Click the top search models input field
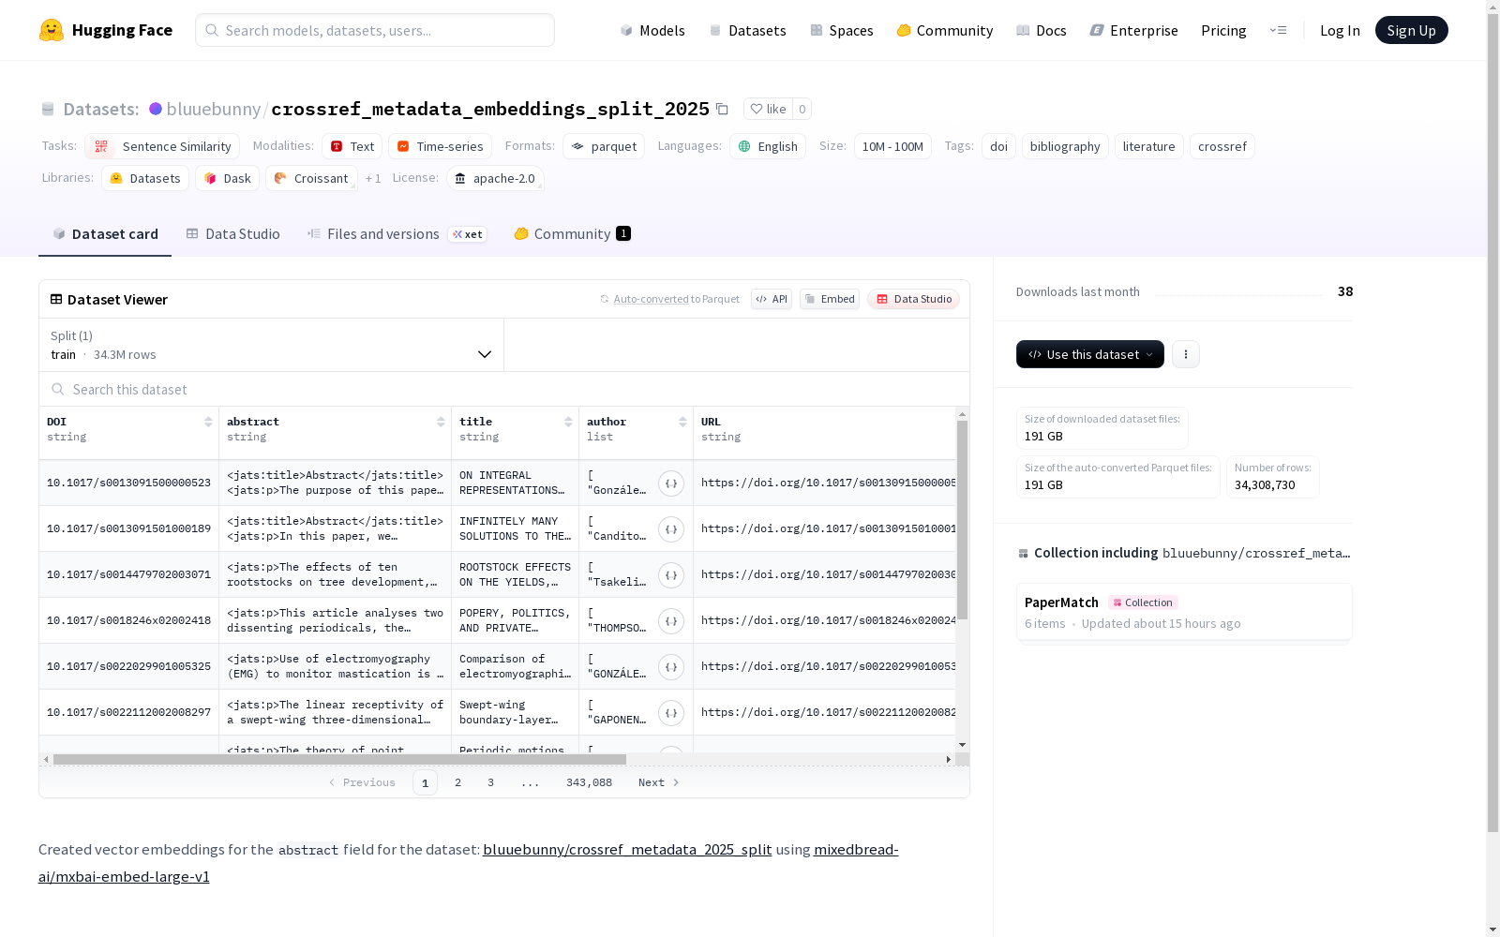The image size is (1500, 937). (375, 30)
